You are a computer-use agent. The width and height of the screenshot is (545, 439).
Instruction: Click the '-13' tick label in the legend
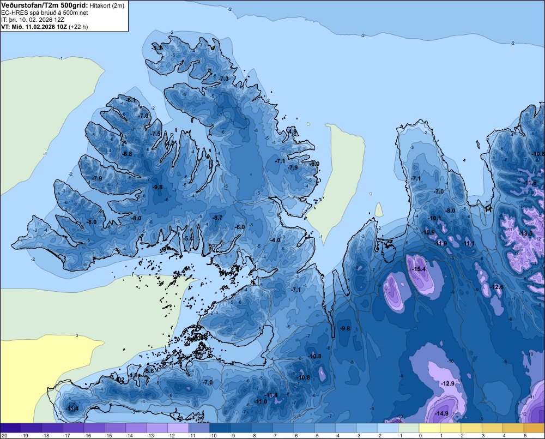[150, 436]
